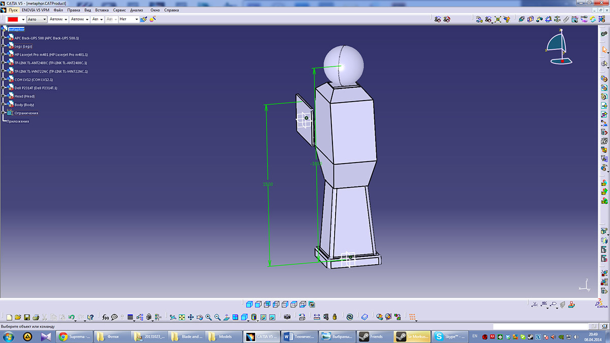This screenshot has height=343, width=610.
Task: Click the Zoom In magnifier icon
Action: [208, 317]
